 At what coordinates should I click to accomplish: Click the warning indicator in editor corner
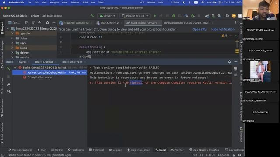(x=224, y=36)
